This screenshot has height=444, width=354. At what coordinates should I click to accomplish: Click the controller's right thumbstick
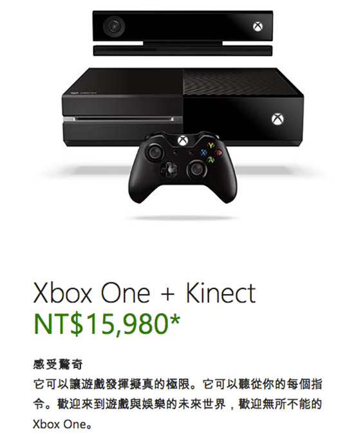tap(196, 169)
